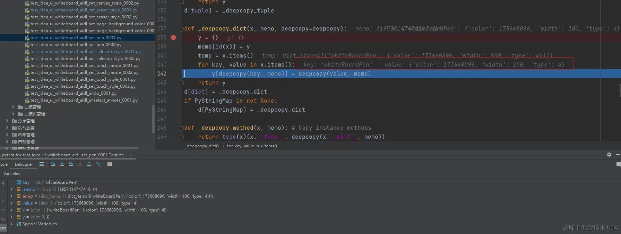Click the Variables panel header
The image size is (621, 234).
(x=11, y=174)
